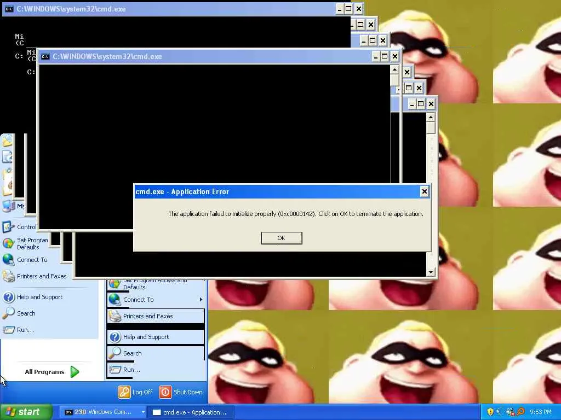This screenshot has height=420, width=561.
Task: Open the cut-off 'My' computer icon entry
Action: [13, 206]
